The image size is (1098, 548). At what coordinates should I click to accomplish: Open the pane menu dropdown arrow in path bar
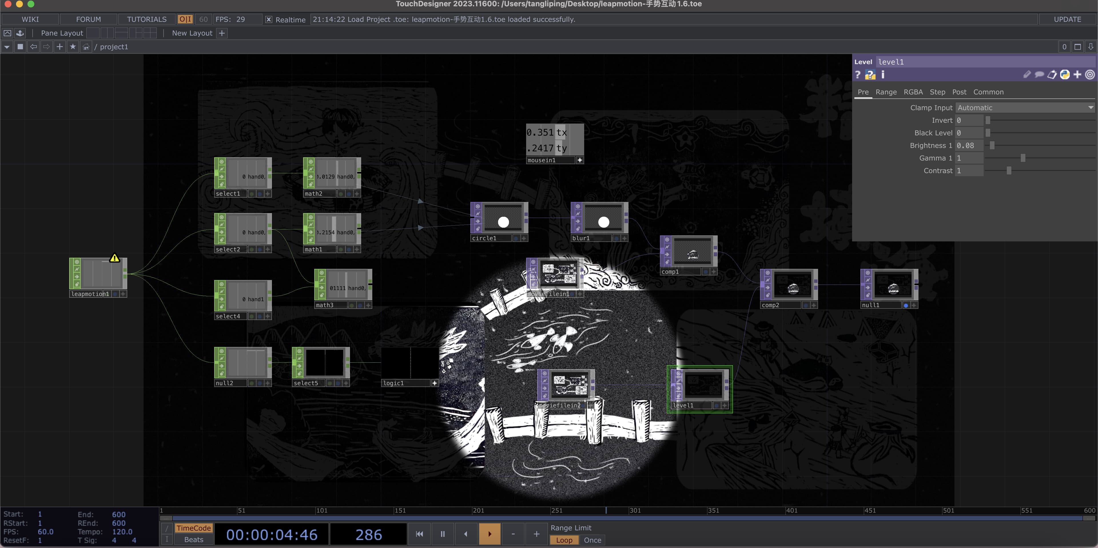pos(7,47)
